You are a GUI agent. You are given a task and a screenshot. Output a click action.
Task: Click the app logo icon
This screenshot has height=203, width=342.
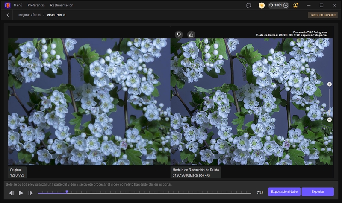(x=7, y=6)
